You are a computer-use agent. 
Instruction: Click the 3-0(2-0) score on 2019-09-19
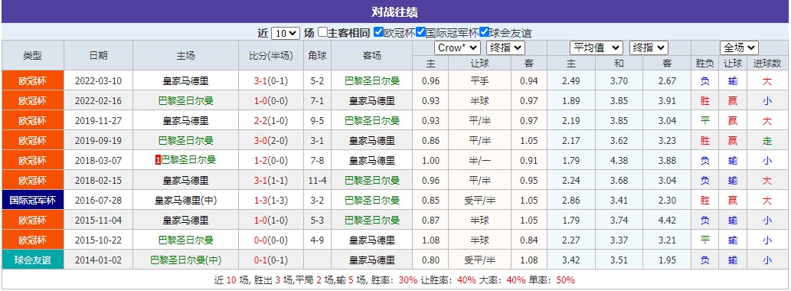(271, 141)
